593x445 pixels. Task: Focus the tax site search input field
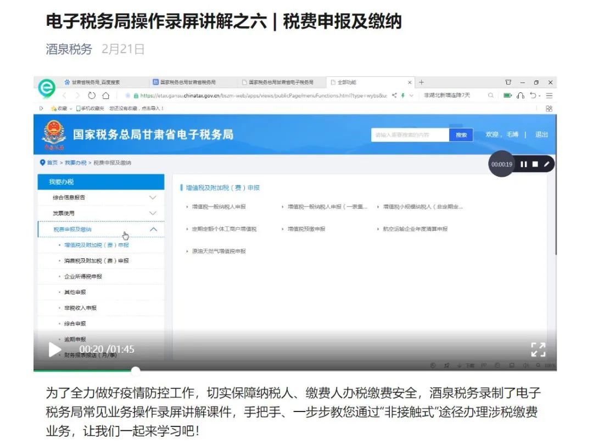click(x=410, y=135)
